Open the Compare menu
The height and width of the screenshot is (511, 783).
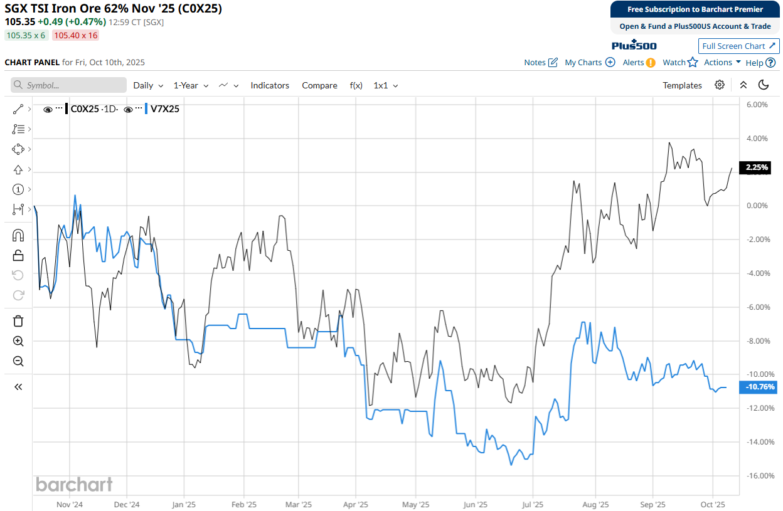point(319,85)
